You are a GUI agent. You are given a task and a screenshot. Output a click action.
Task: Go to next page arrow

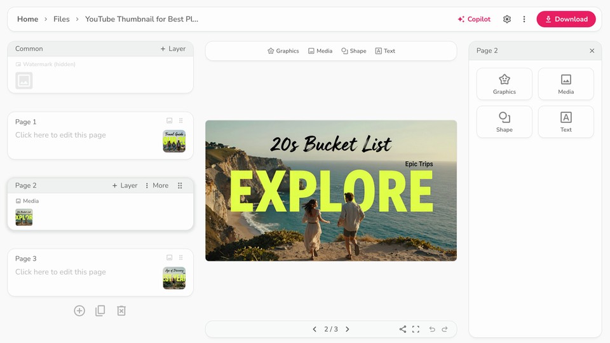[348, 329]
